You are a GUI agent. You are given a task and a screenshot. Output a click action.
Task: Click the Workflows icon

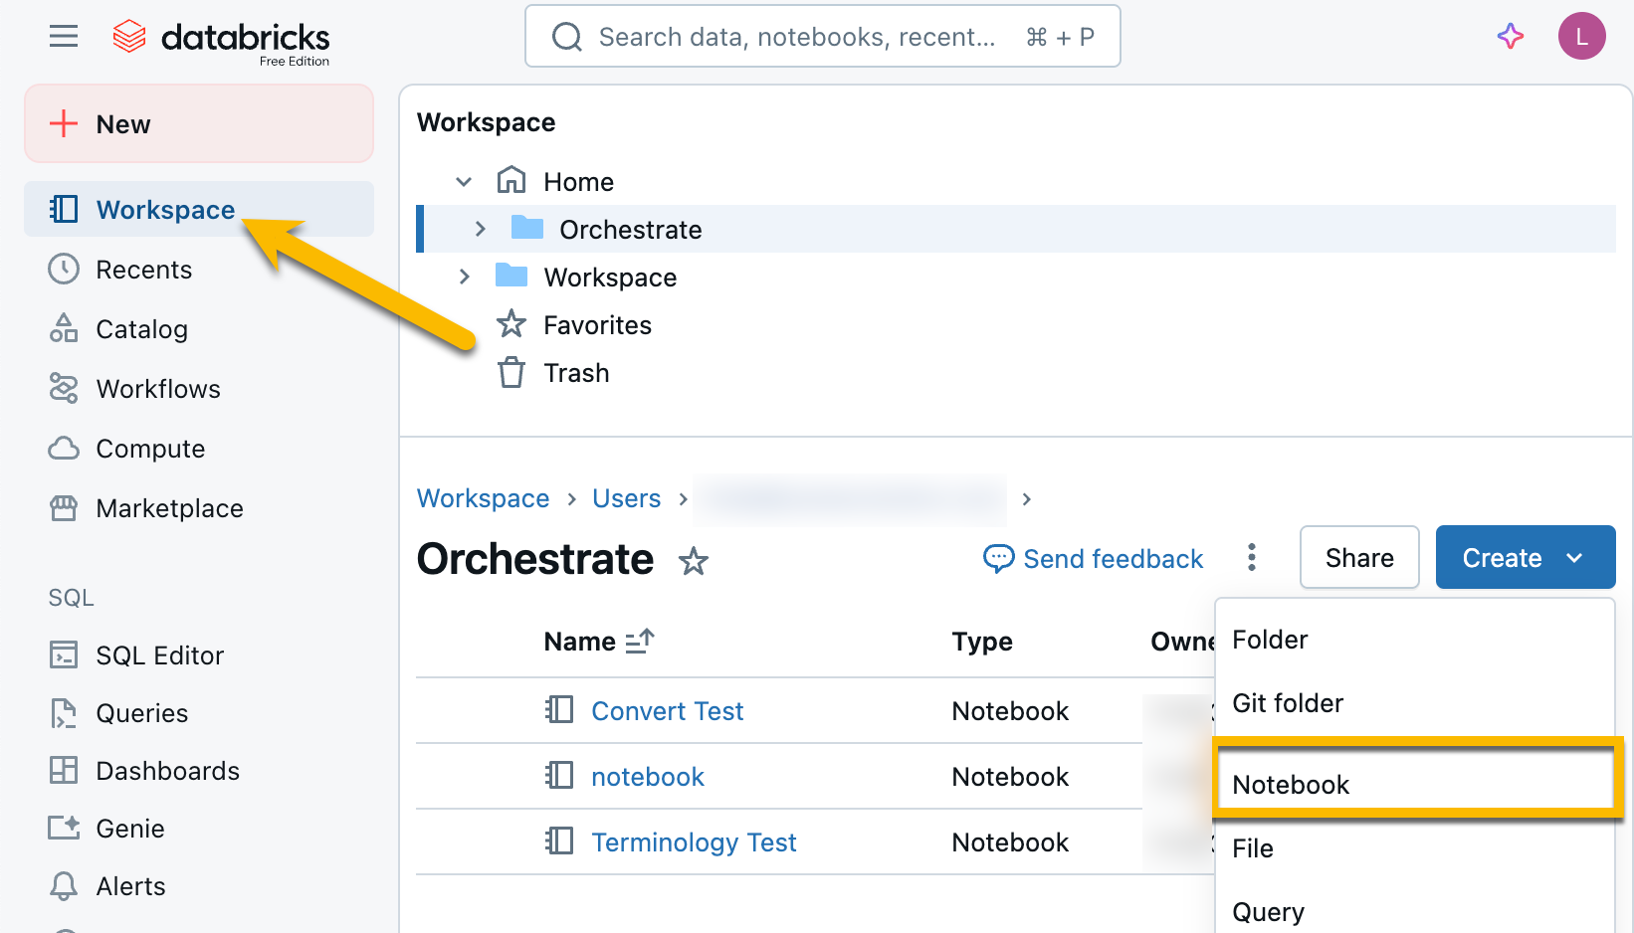click(64, 388)
